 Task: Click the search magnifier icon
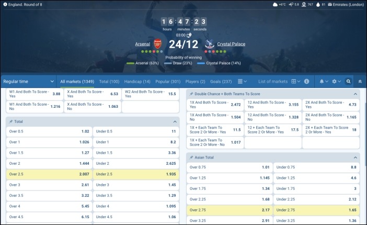pos(349,82)
